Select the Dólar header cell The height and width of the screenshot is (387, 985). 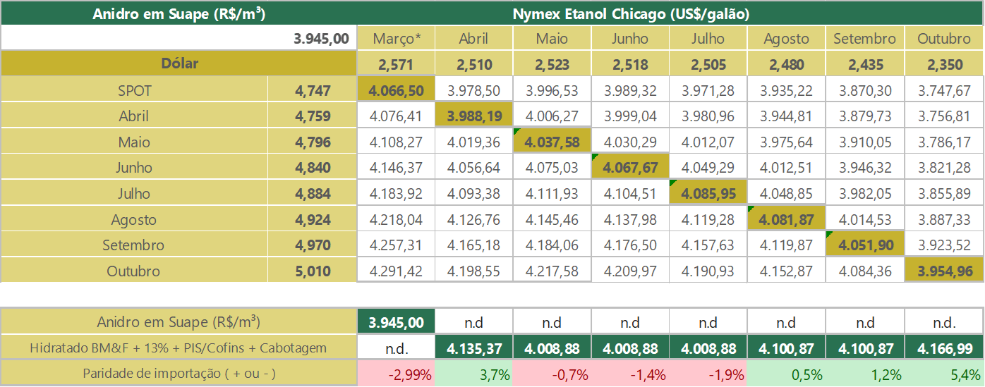[179, 64]
